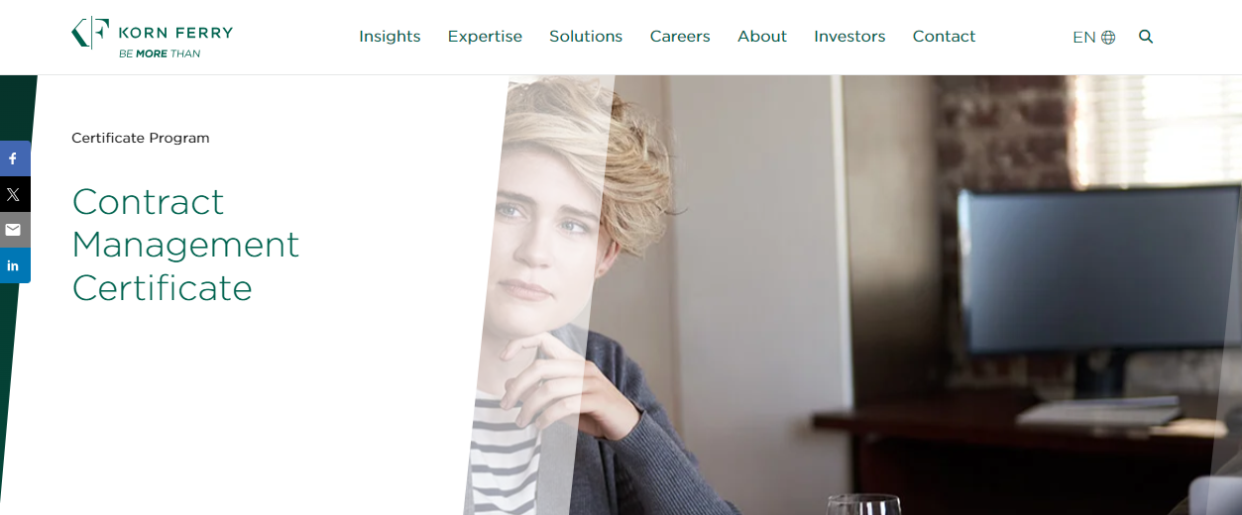This screenshot has height=515, width=1242.
Task: Click the Contract Management Certificate heading
Action: click(x=185, y=245)
